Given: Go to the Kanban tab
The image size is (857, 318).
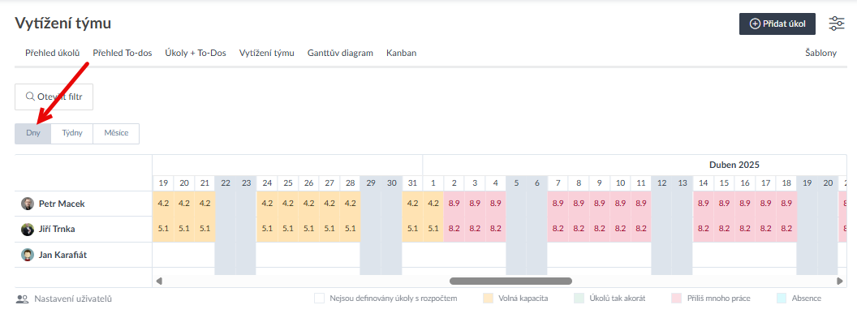Looking at the screenshot, I should coord(401,53).
